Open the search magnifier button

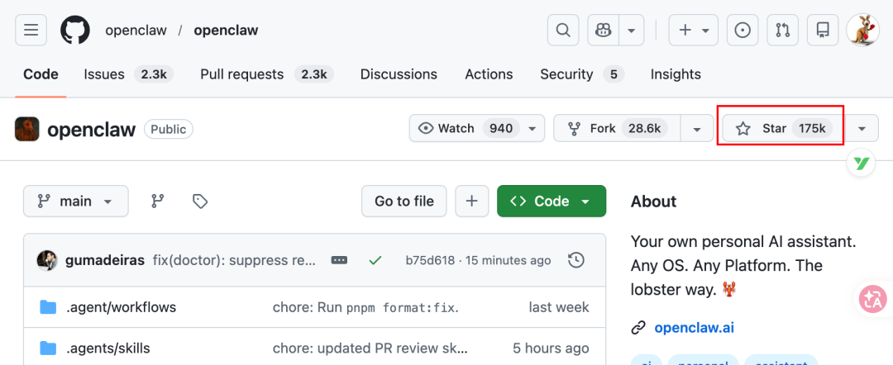[562, 31]
